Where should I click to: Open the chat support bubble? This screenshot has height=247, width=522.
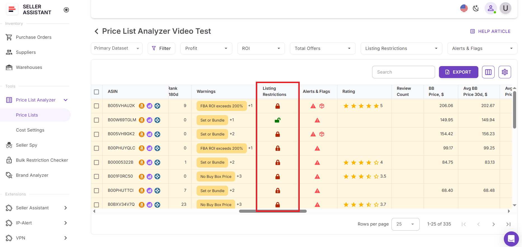point(511,239)
